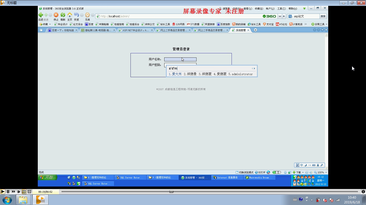Open the 下载 download dropdown
Viewport: 366px width, 205px height.
click(298, 172)
